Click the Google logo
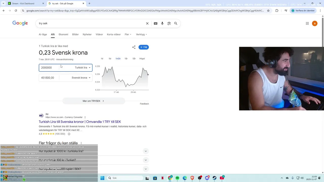Screen dimensions: 324x182 click(20, 23)
